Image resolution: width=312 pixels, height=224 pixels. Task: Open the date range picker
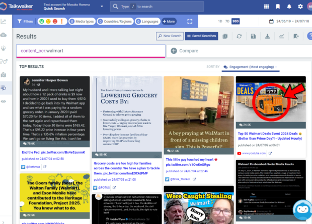[289, 21]
